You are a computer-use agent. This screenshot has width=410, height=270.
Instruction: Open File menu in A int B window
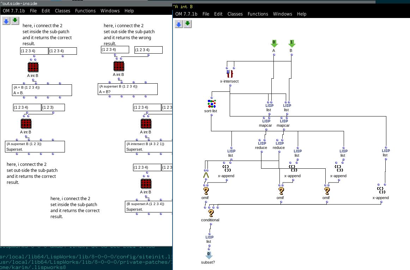(206, 14)
